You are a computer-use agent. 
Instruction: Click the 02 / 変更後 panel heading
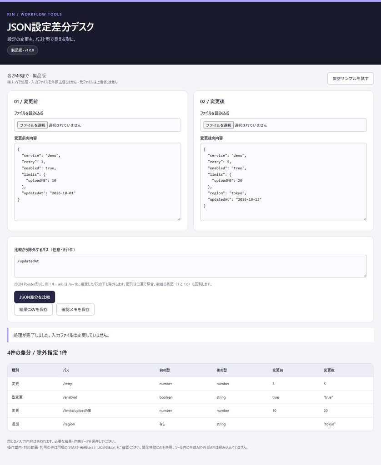click(x=212, y=101)
